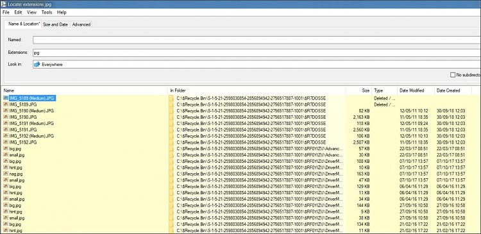Click the image icon beside IMG_5189.JPG

pos(6,104)
